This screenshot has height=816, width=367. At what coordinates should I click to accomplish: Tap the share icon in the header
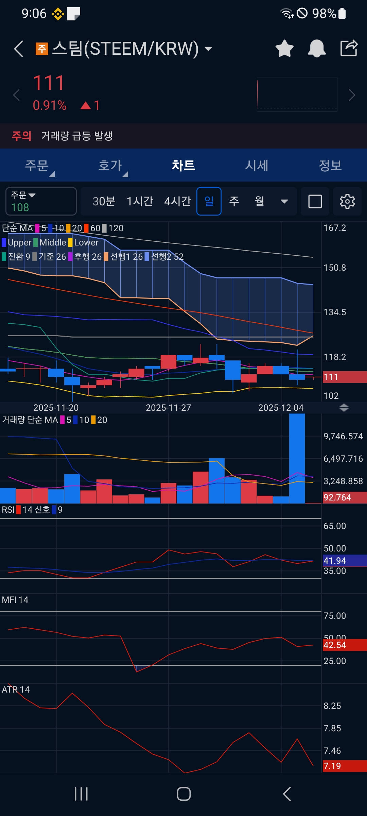click(349, 48)
